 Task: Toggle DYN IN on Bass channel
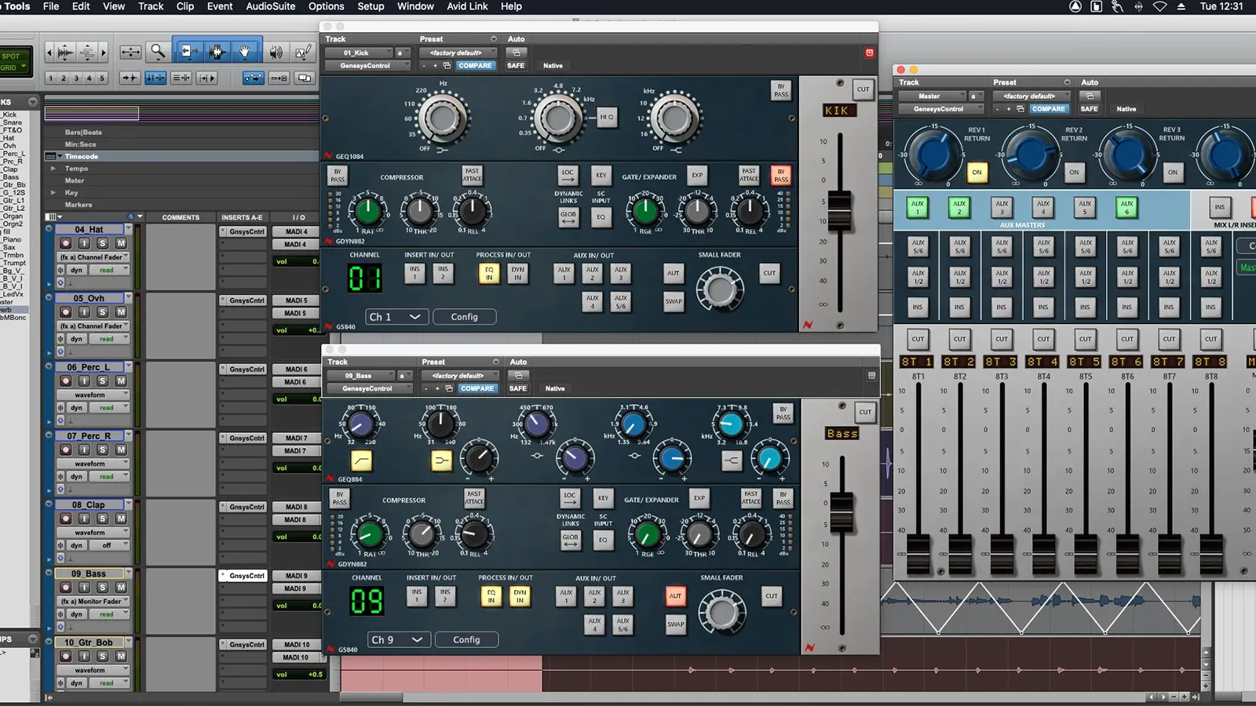coord(520,596)
